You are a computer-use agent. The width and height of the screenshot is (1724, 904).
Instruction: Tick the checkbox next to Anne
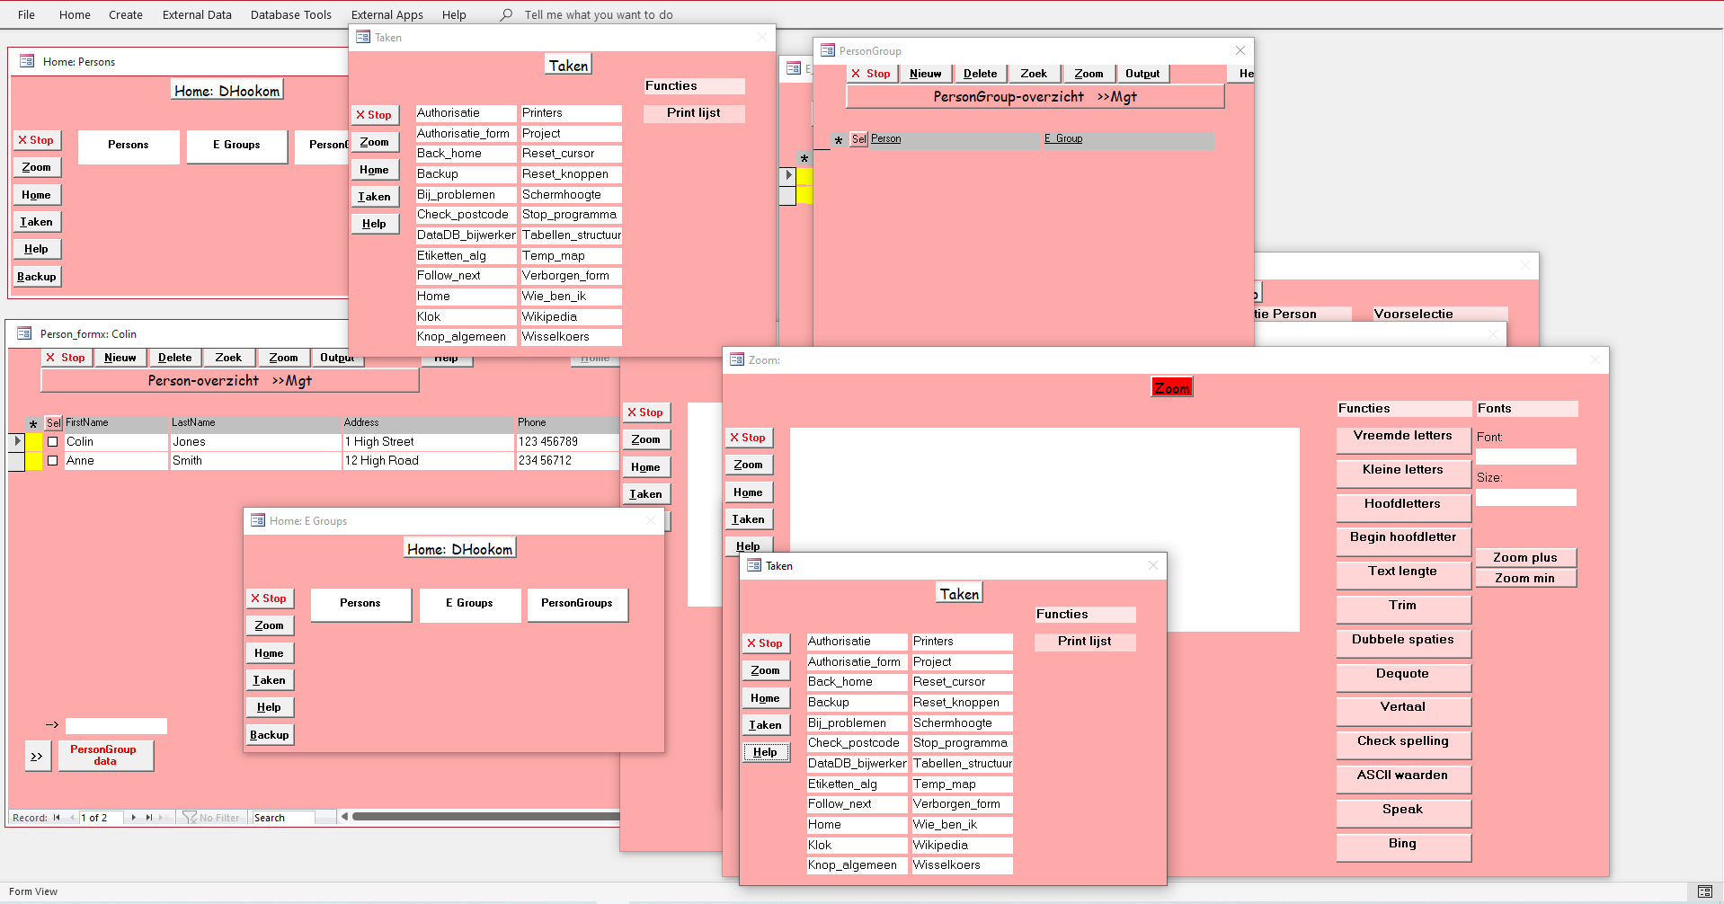click(x=53, y=461)
